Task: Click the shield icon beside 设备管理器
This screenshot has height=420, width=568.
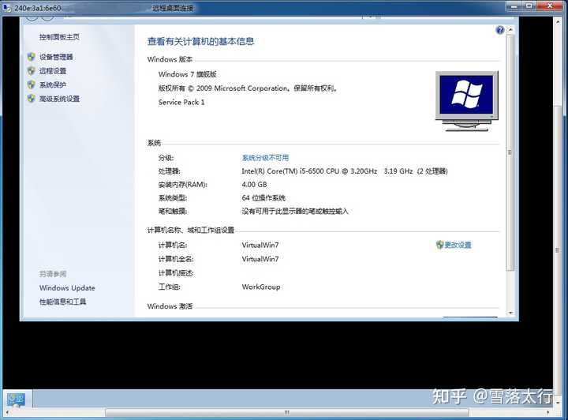Action: point(31,57)
